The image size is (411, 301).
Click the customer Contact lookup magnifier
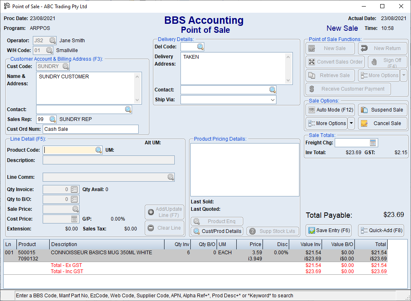click(x=128, y=109)
